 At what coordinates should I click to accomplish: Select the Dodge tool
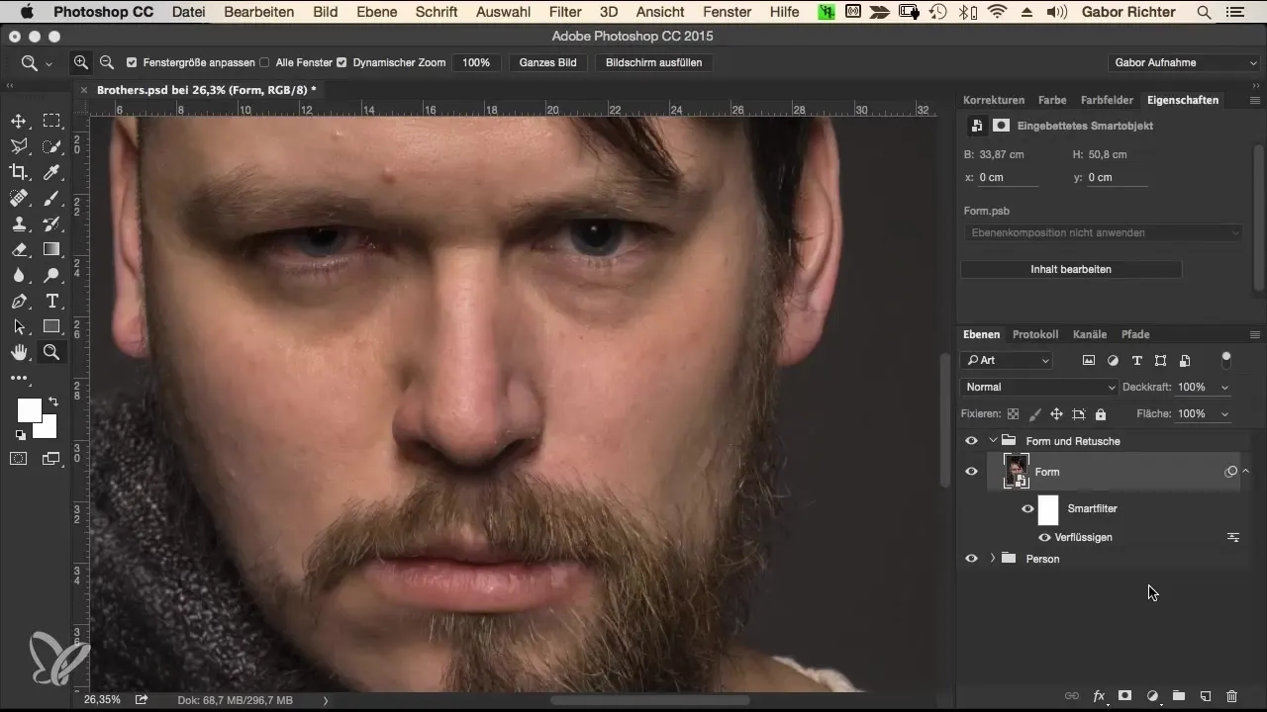[x=51, y=275]
